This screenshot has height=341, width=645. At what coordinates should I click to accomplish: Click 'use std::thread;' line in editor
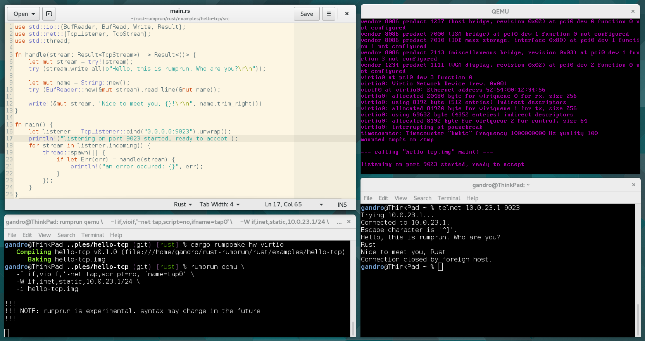[43, 41]
